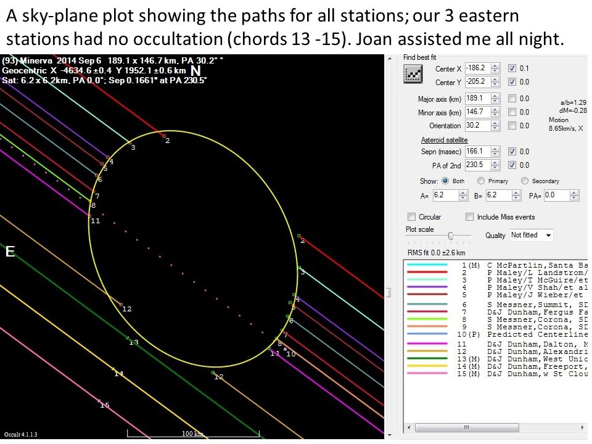
Task: Click the Center X spinner arrows
Action: pos(495,68)
